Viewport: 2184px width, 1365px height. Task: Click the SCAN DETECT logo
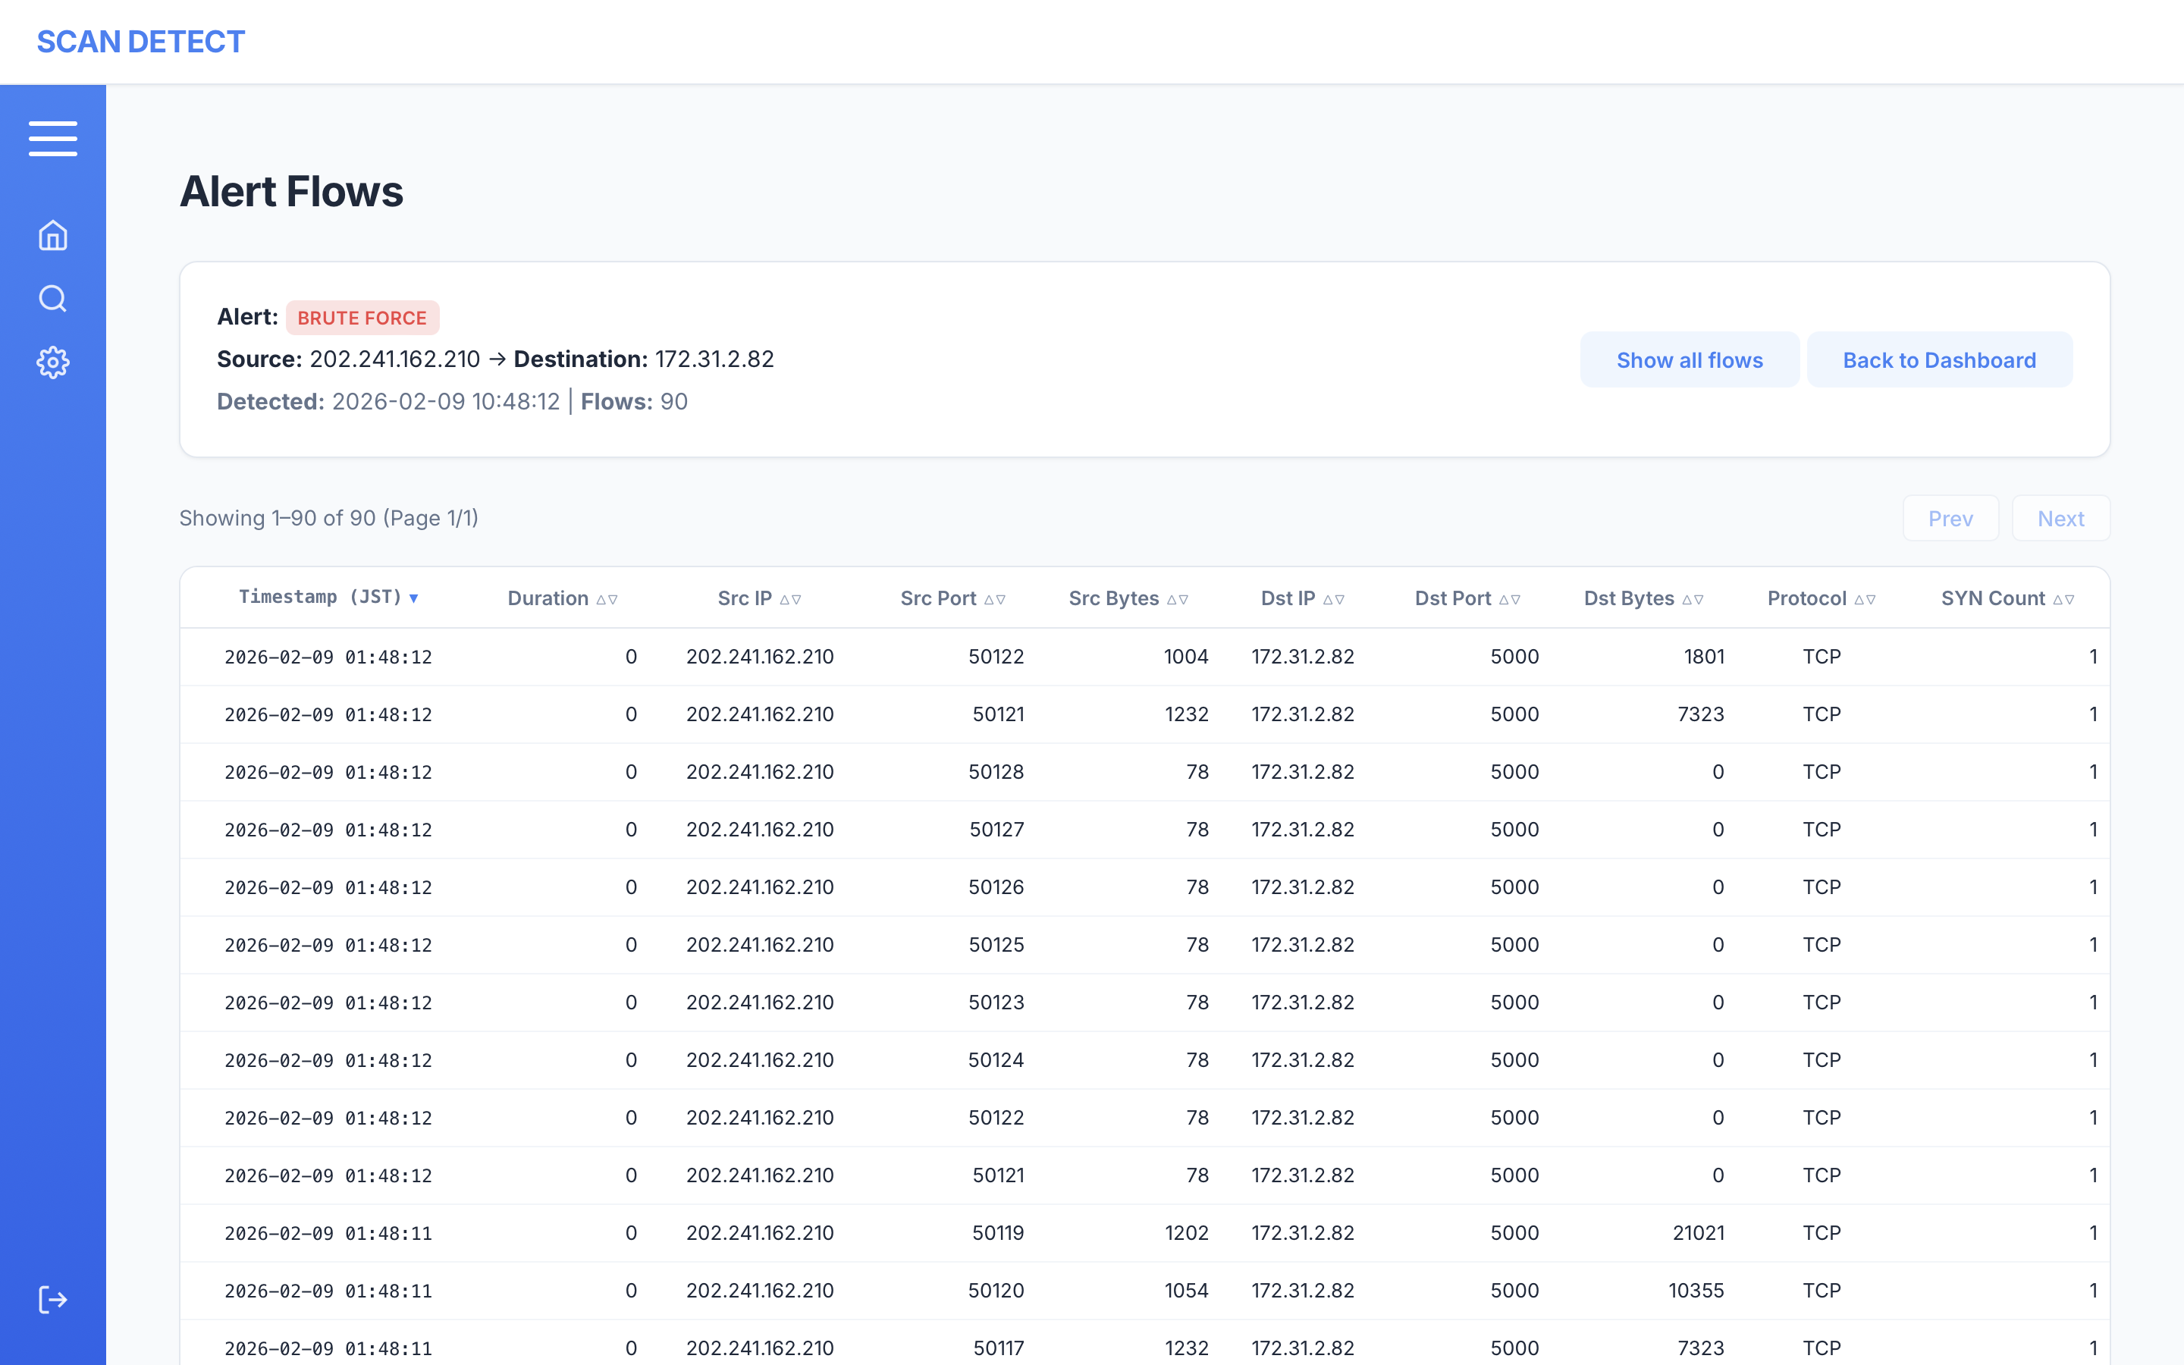[x=140, y=42]
